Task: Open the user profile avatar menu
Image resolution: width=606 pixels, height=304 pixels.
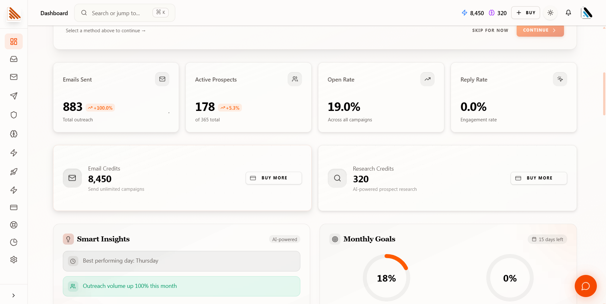Action: coord(587,13)
